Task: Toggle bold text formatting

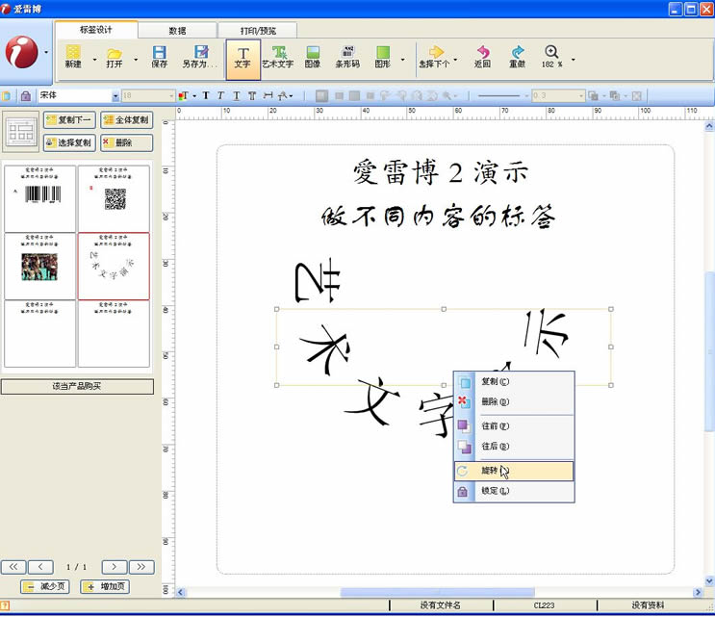Action: click(206, 95)
